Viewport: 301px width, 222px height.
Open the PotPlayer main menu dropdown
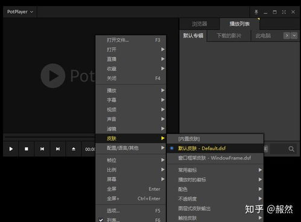tap(20, 12)
